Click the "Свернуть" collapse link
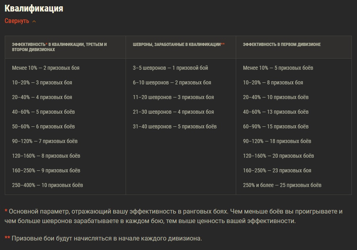357x250 pixels. pyautogui.click(x=17, y=21)
